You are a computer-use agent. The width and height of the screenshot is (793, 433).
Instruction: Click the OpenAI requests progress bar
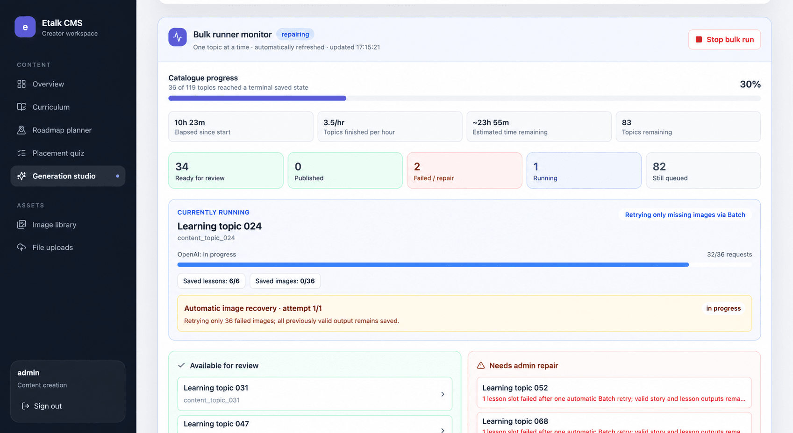[x=464, y=265]
